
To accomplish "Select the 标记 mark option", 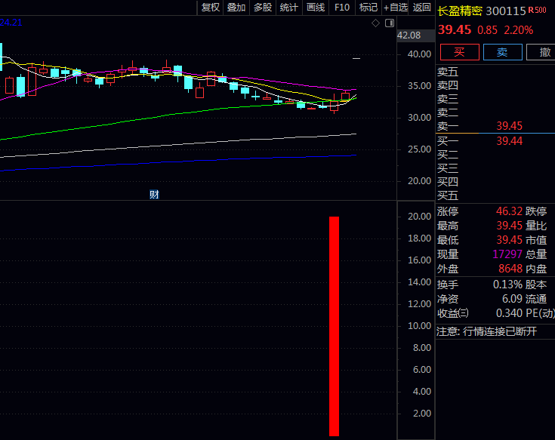I will (368, 8).
